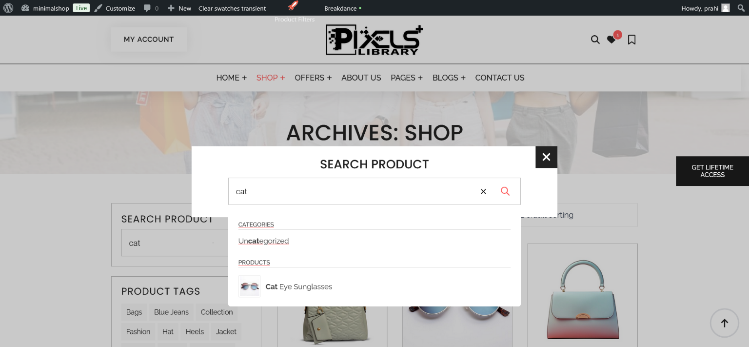Click the back-to-top arrow button
This screenshot has height=347, width=749.
(x=724, y=323)
